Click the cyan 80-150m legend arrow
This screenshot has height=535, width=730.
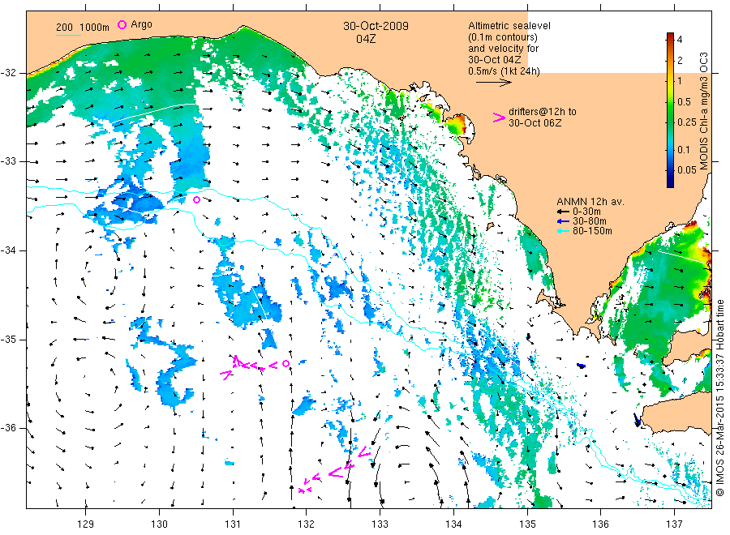click(x=564, y=231)
